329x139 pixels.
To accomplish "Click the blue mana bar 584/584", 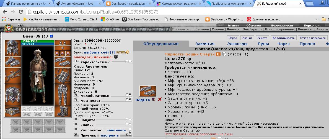I will (x=38, y=44).
